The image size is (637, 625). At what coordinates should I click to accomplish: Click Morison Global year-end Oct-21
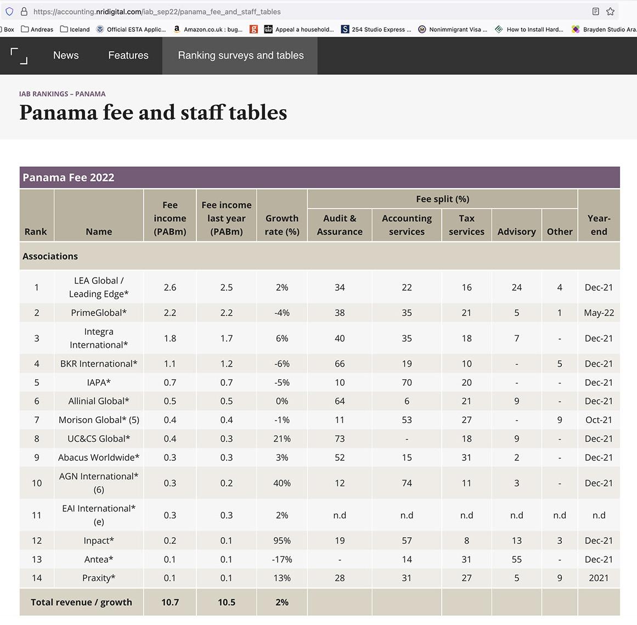(599, 420)
